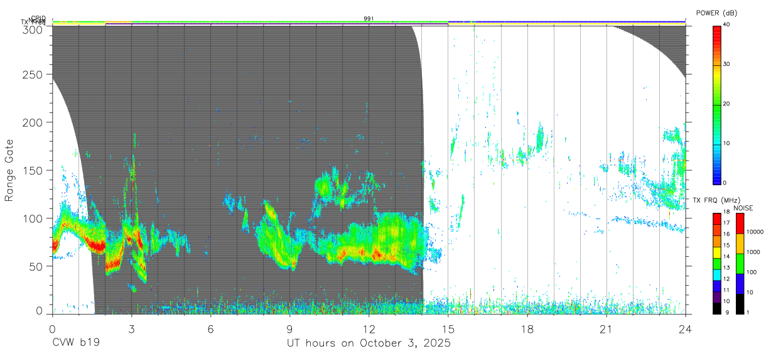Viewport: 771px width, 356px height.
Task: Select the 0 tick on the POWER colorbar
Action: (725, 183)
